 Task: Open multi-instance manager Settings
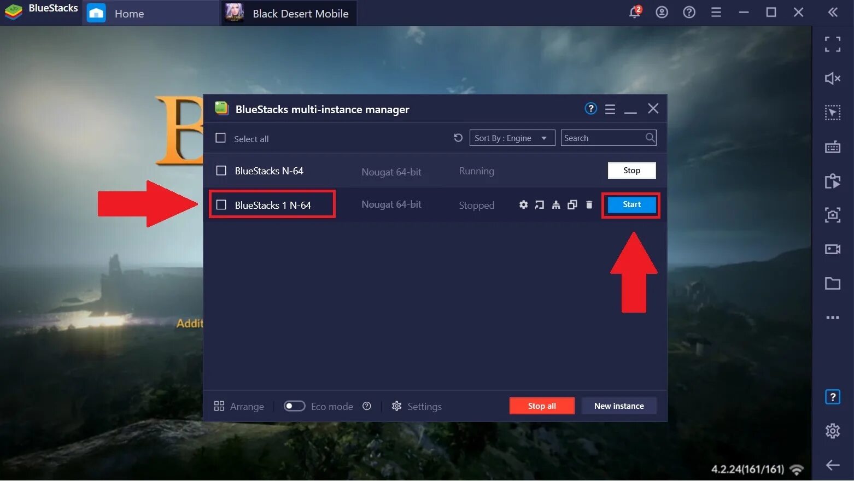coord(417,406)
